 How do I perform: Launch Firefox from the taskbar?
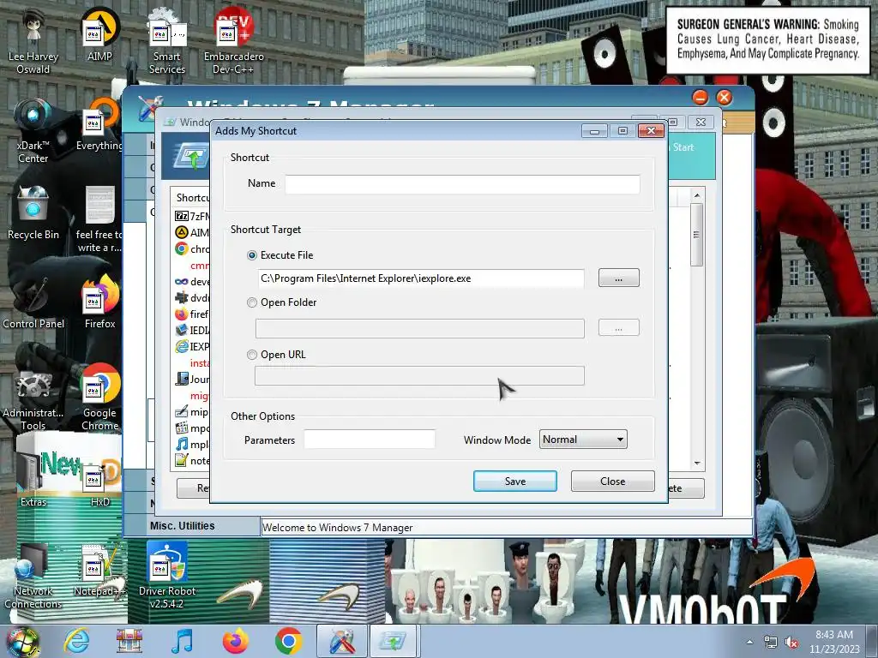[236, 641]
